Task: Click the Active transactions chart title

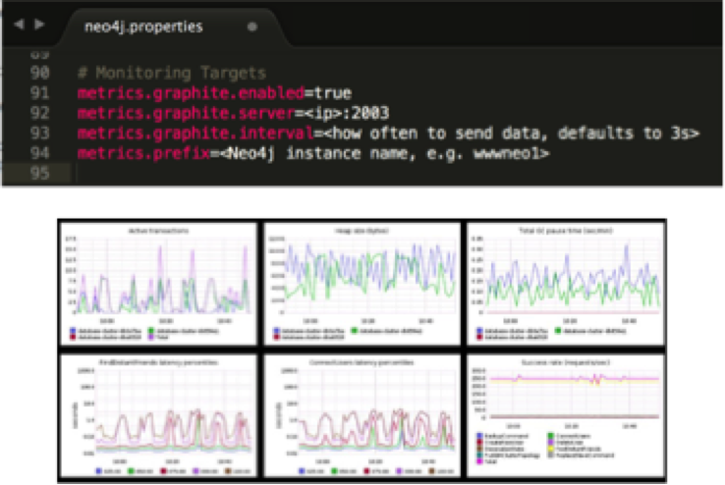Action: [x=158, y=230]
